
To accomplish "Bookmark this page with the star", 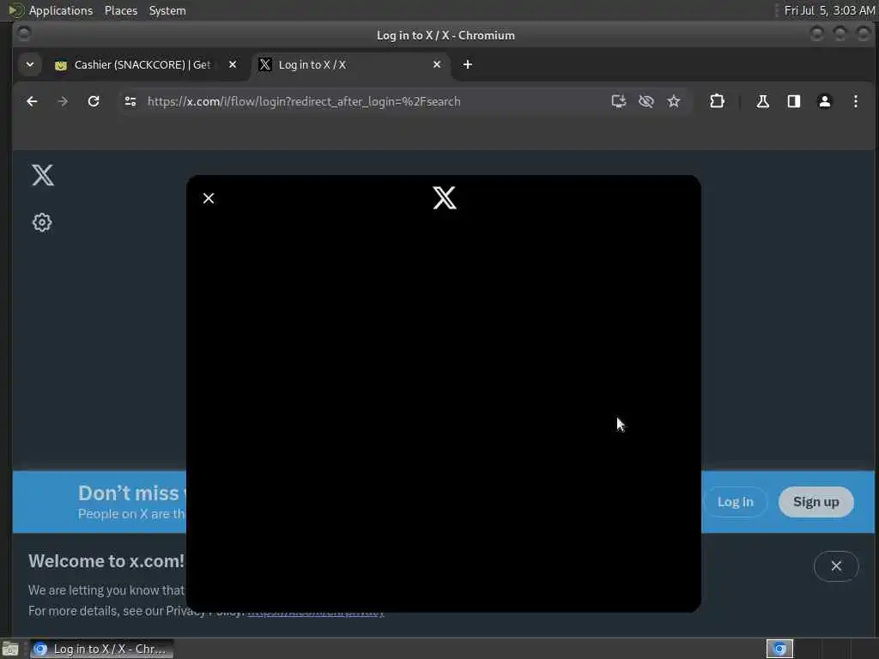I will tap(673, 101).
